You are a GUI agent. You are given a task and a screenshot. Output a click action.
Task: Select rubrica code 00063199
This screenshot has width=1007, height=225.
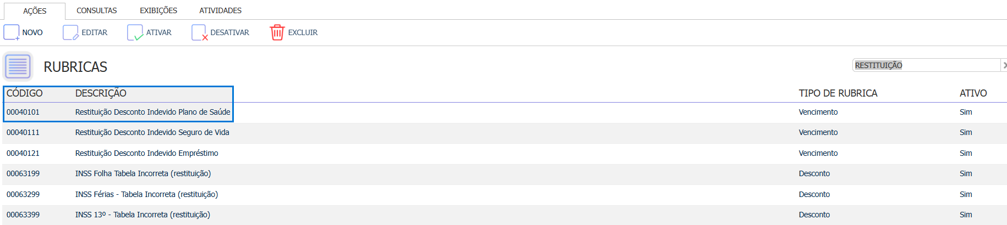23,173
